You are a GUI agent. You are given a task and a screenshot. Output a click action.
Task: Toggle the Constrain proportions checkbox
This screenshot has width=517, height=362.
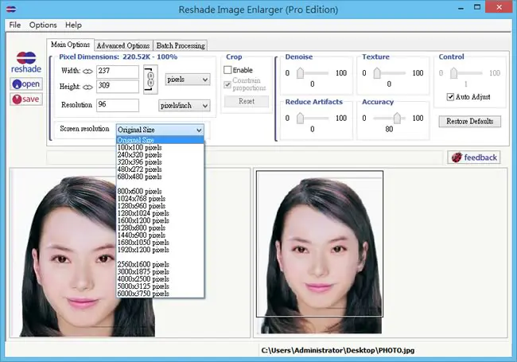point(227,84)
